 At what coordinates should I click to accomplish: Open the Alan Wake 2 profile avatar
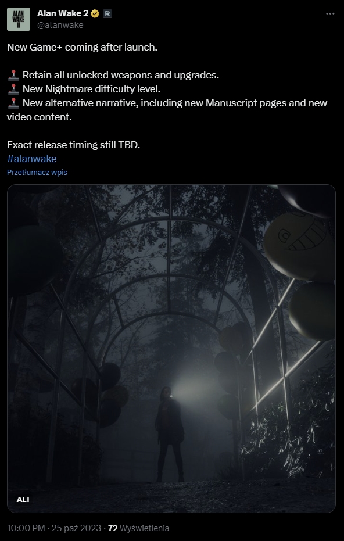coord(19,19)
